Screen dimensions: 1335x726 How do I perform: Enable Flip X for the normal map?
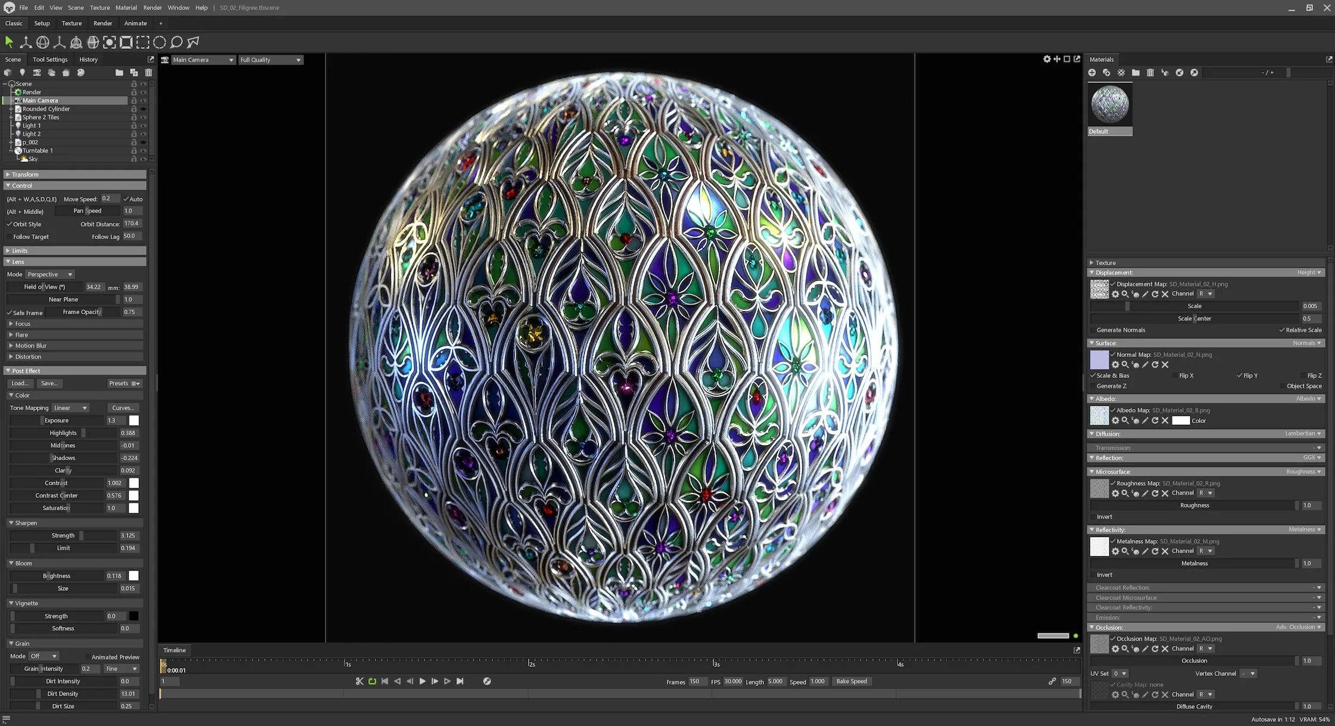tap(1175, 376)
